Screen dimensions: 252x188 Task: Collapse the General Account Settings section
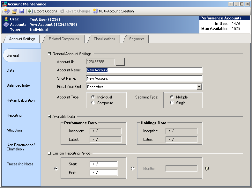click(x=49, y=54)
